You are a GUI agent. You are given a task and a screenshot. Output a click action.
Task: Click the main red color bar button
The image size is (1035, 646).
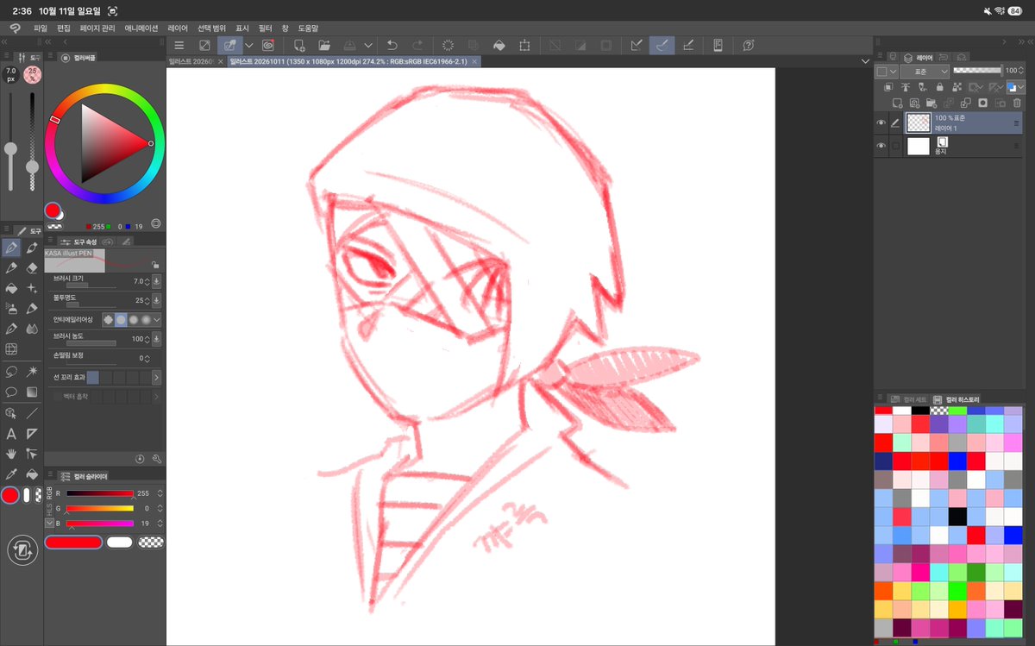[73, 543]
